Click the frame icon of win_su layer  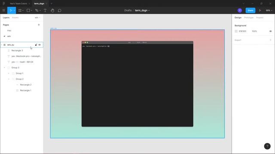pos(5,45)
